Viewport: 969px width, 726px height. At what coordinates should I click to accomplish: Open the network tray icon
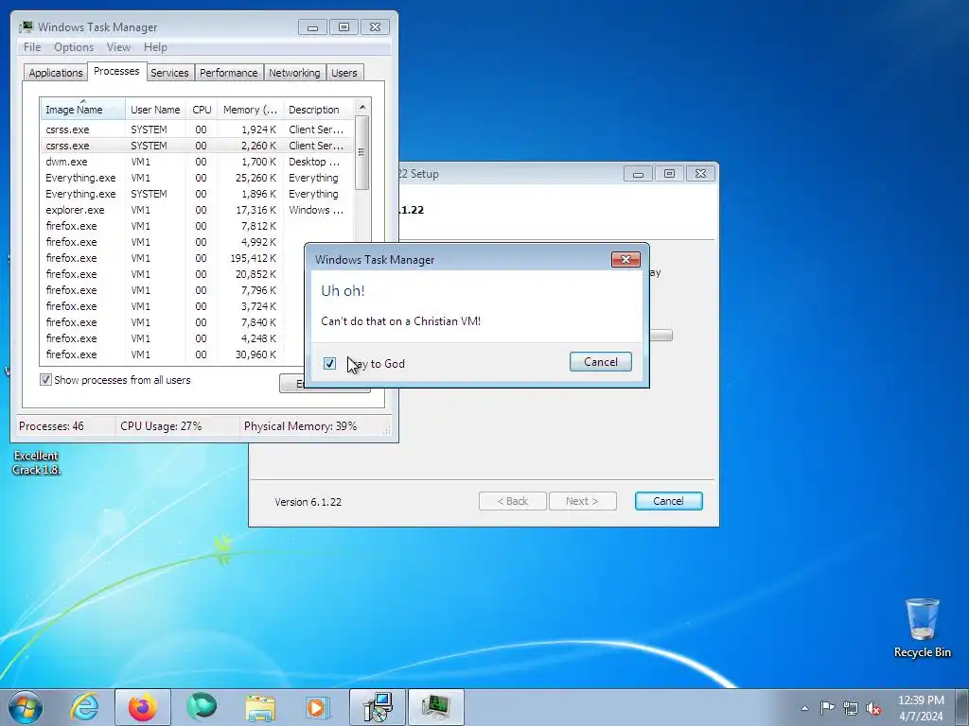pyautogui.click(x=851, y=708)
